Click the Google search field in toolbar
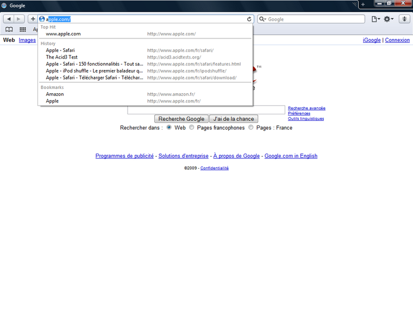 (311, 19)
